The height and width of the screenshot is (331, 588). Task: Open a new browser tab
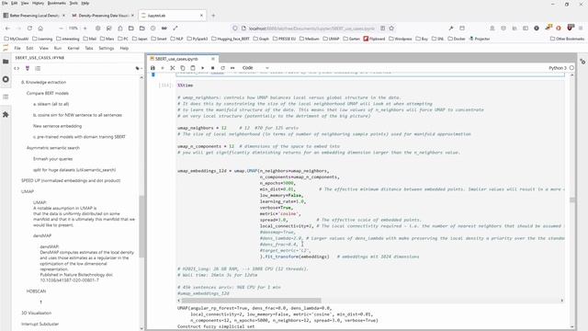[213, 16]
